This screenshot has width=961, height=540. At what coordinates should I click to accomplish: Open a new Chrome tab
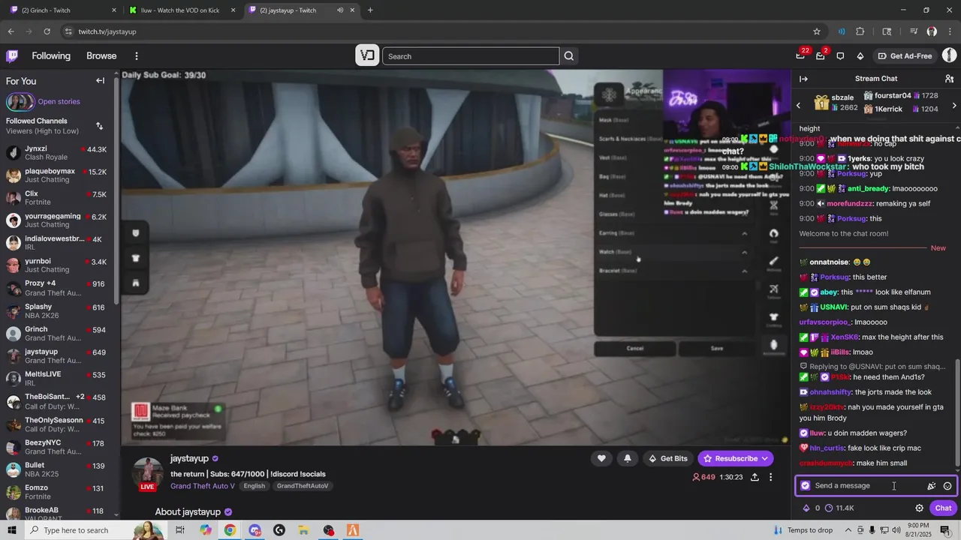pos(370,10)
